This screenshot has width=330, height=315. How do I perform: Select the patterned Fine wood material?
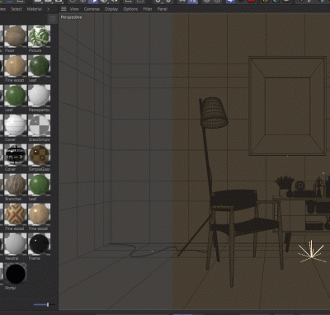16,214
